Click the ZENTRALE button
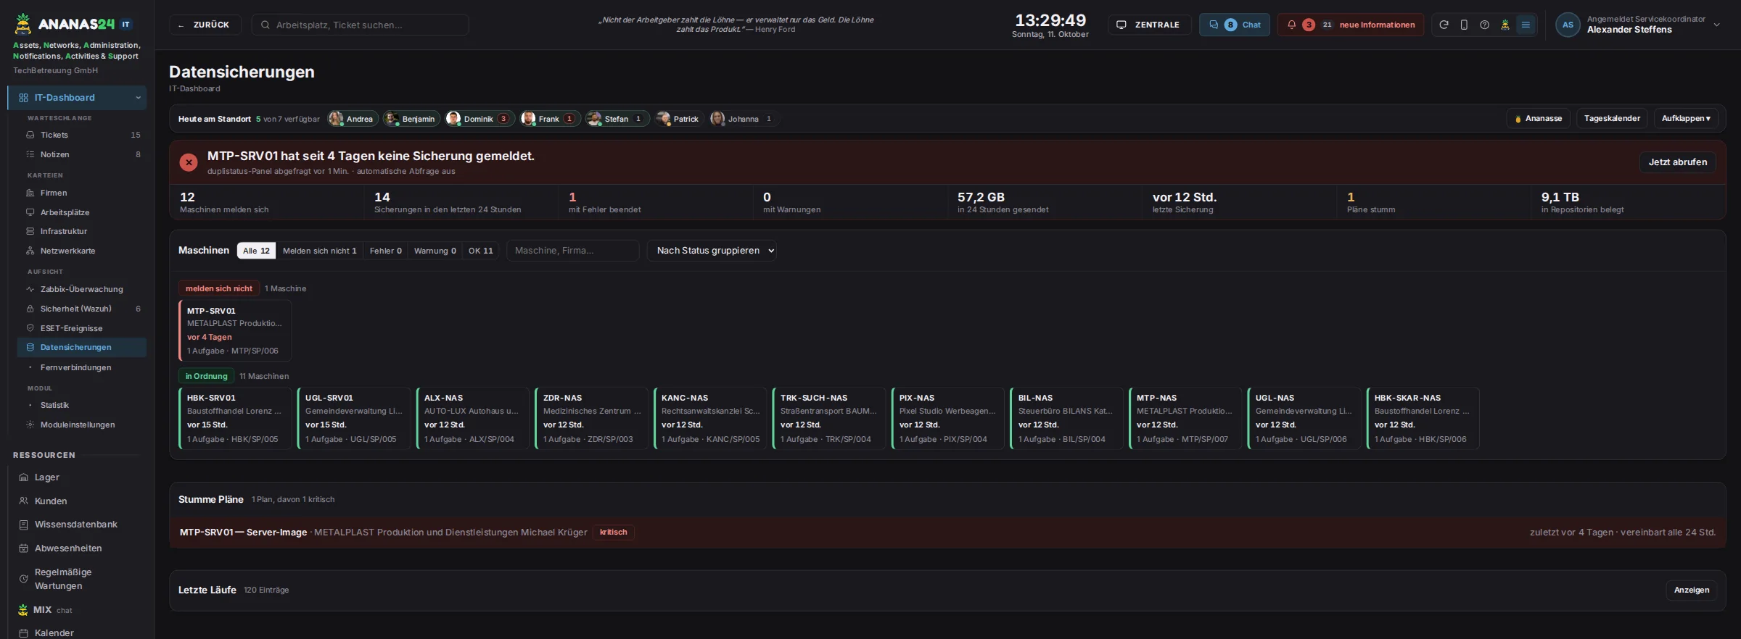The width and height of the screenshot is (1741, 639). 1149,25
